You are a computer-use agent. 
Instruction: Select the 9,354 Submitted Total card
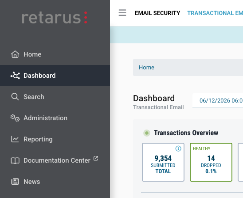tap(163, 162)
